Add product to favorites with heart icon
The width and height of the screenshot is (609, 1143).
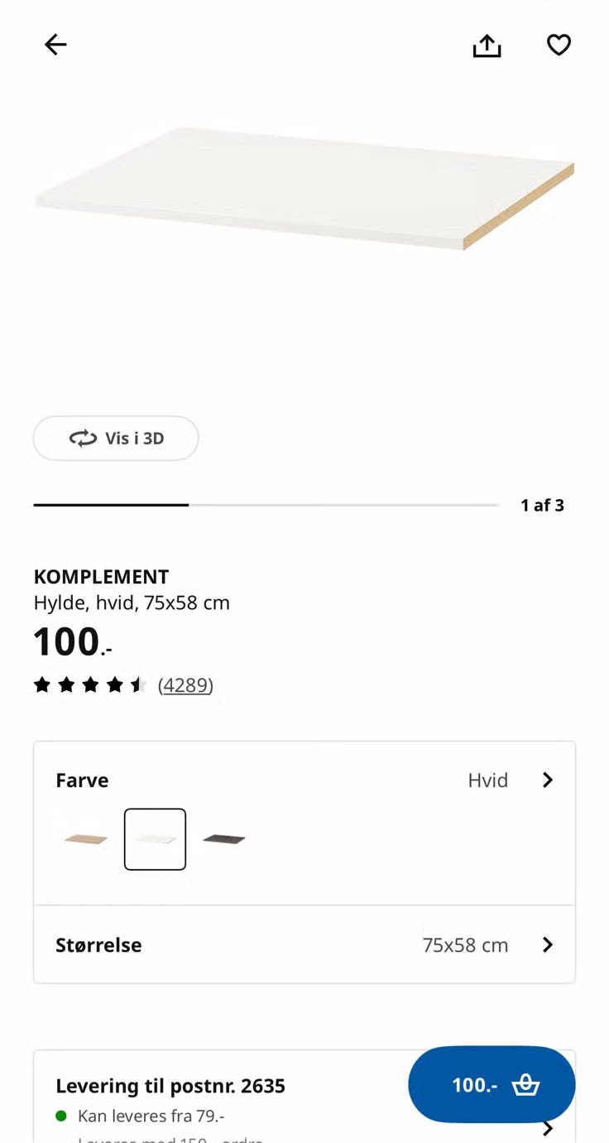click(x=559, y=45)
